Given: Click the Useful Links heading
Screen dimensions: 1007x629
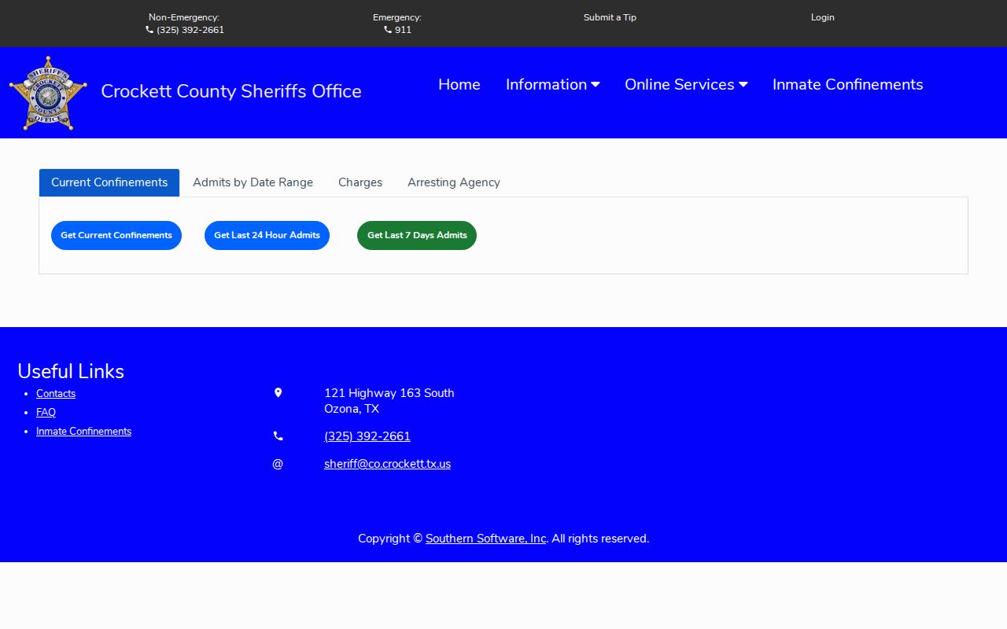Looking at the screenshot, I should coord(71,371).
